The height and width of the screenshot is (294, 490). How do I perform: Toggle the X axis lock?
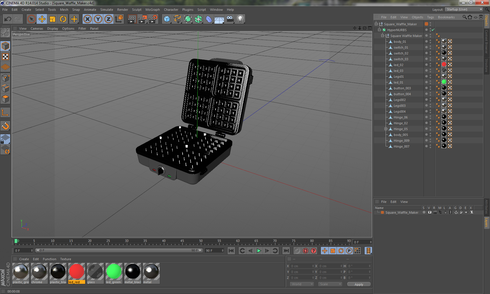(x=87, y=19)
